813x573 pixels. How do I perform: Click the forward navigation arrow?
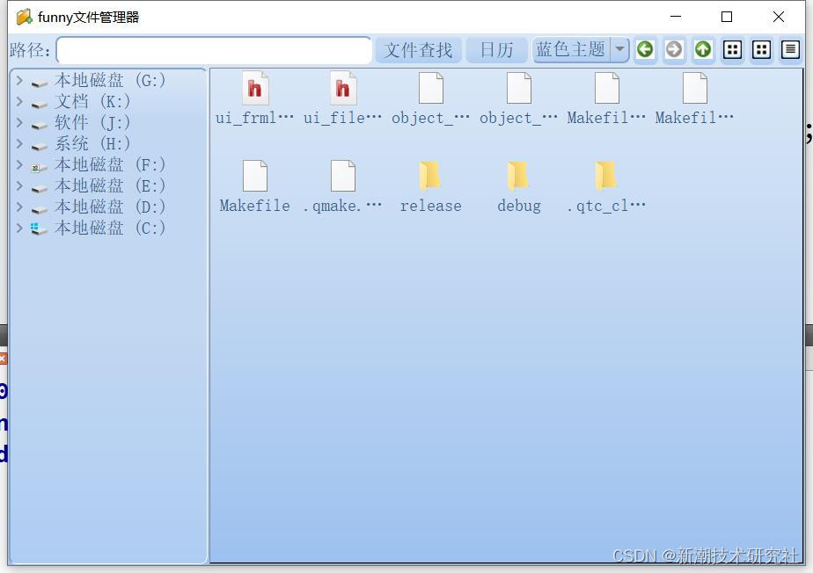tap(674, 50)
